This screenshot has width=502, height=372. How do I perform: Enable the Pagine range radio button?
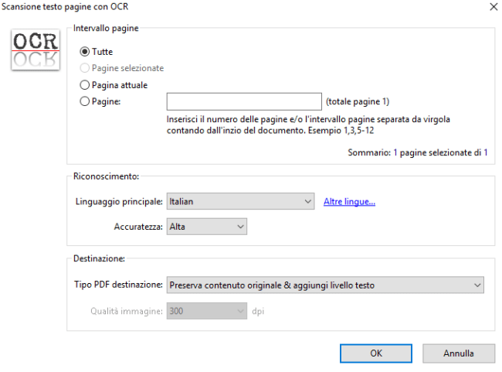click(x=85, y=101)
